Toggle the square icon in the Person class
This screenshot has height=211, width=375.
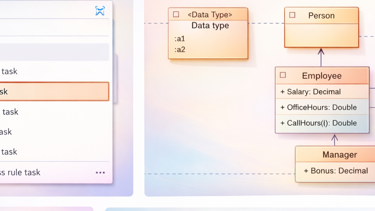tap(292, 15)
